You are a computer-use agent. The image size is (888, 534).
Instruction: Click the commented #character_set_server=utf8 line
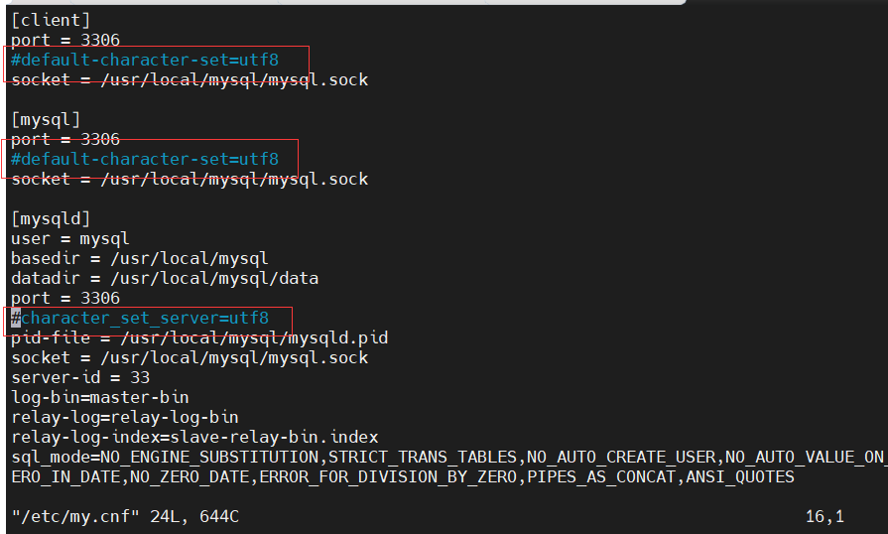coord(141,319)
